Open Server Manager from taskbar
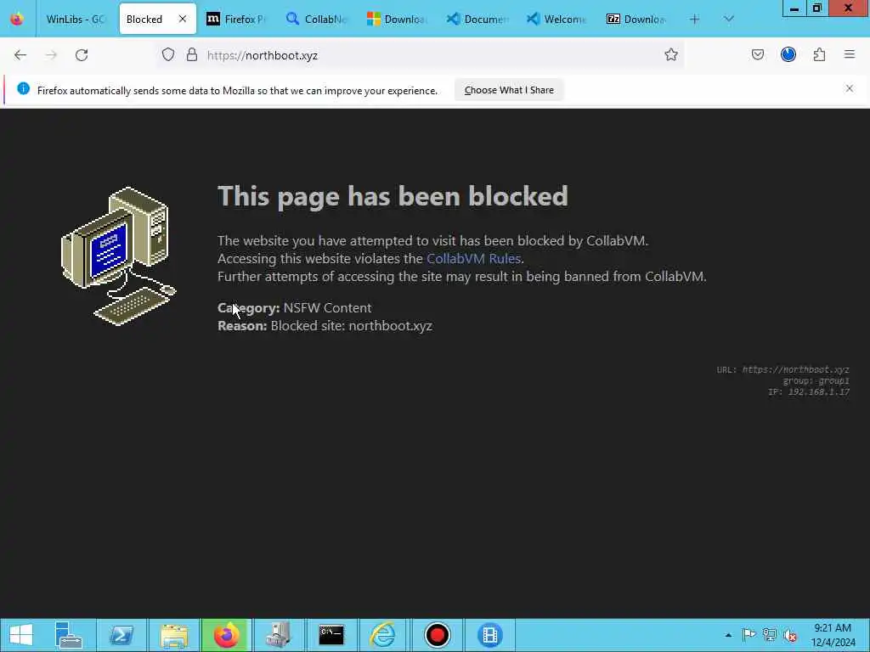 pyautogui.click(x=68, y=635)
